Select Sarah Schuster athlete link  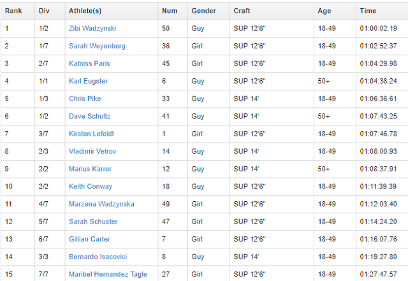93,222
